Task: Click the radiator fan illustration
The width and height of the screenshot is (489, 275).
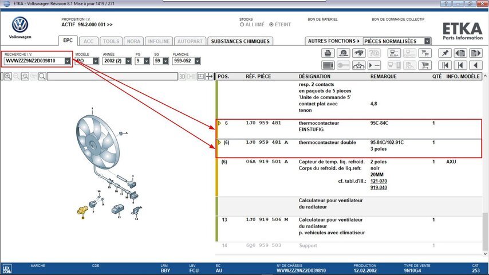Action: 97,142
